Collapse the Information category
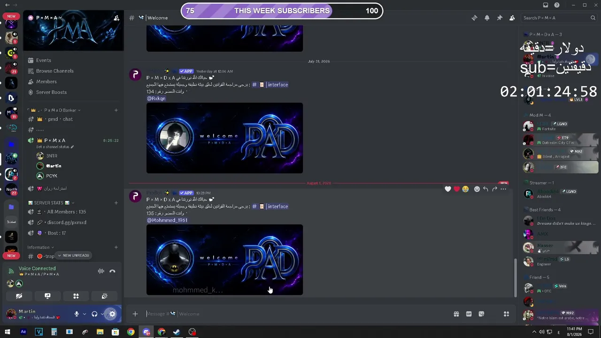Viewport: 601px width, 338px height. pos(40,247)
